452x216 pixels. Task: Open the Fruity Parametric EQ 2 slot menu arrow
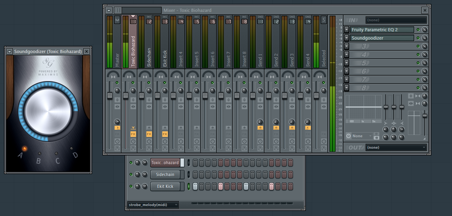point(346,30)
